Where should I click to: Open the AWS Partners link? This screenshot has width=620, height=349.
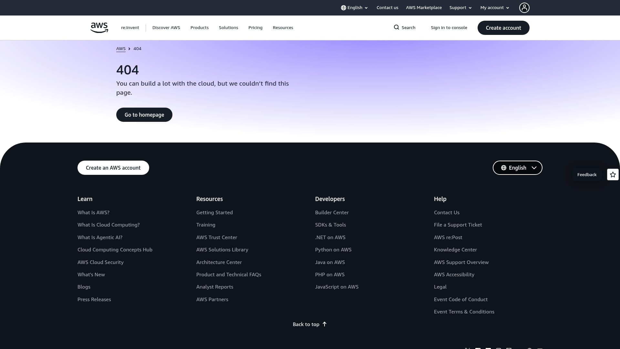pyautogui.click(x=212, y=300)
